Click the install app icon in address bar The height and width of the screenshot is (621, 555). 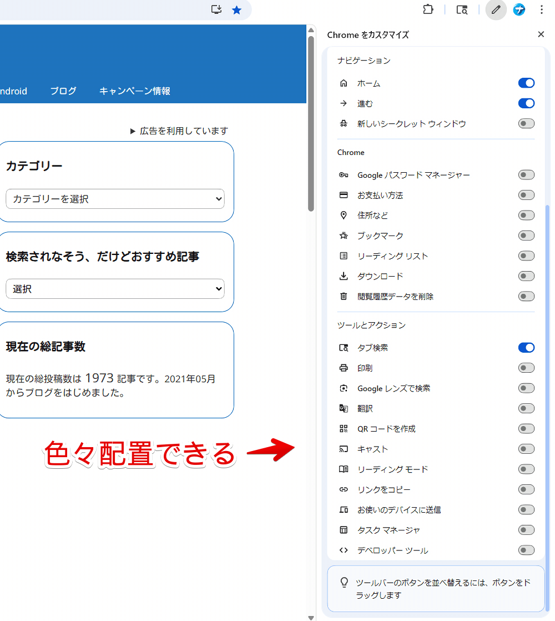point(216,9)
